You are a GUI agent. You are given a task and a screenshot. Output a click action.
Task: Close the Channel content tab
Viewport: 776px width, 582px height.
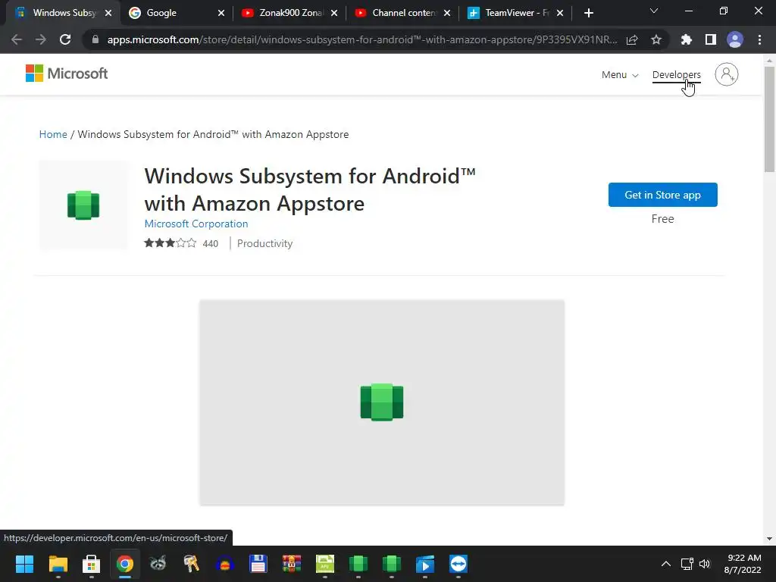click(447, 13)
